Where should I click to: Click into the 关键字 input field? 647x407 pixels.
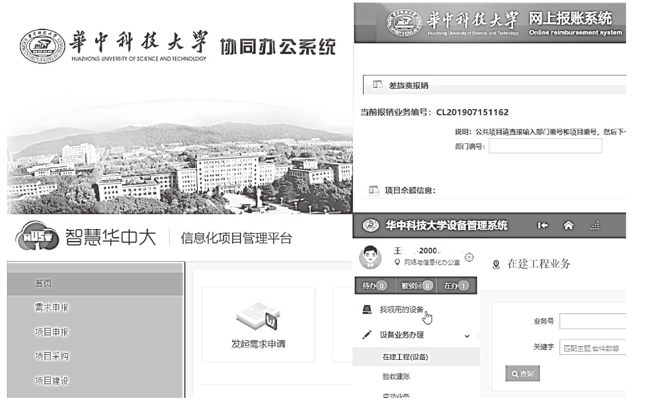coord(592,348)
